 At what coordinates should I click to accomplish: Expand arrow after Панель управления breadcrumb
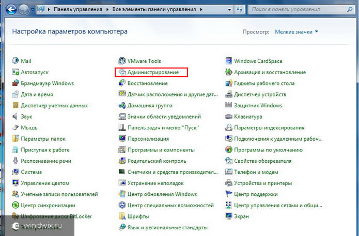coord(107,10)
